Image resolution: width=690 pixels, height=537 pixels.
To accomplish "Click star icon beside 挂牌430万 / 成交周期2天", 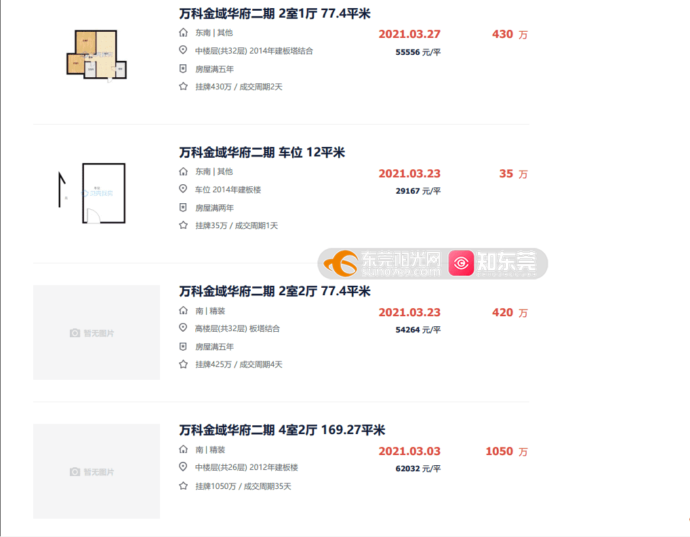I will [x=184, y=86].
